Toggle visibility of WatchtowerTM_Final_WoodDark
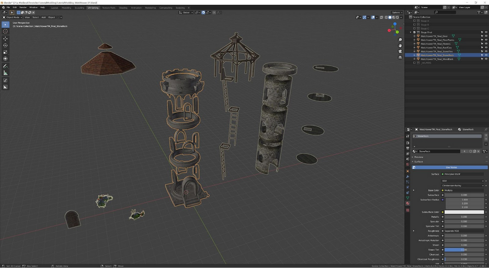This screenshot has width=489, height=268. click(486, 59)
